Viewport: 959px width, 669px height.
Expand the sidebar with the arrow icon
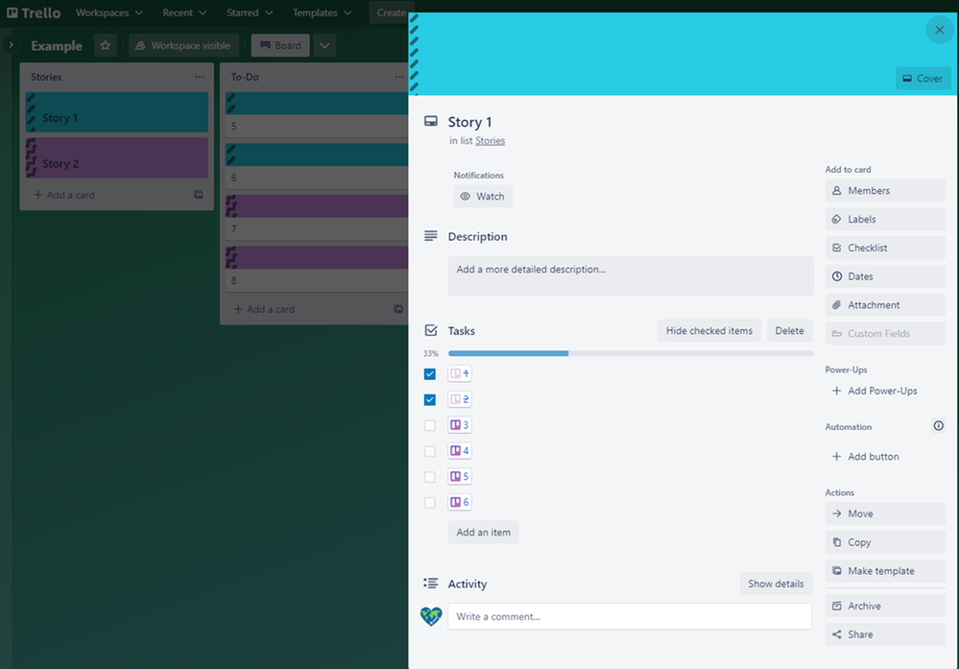click(11, 45)
